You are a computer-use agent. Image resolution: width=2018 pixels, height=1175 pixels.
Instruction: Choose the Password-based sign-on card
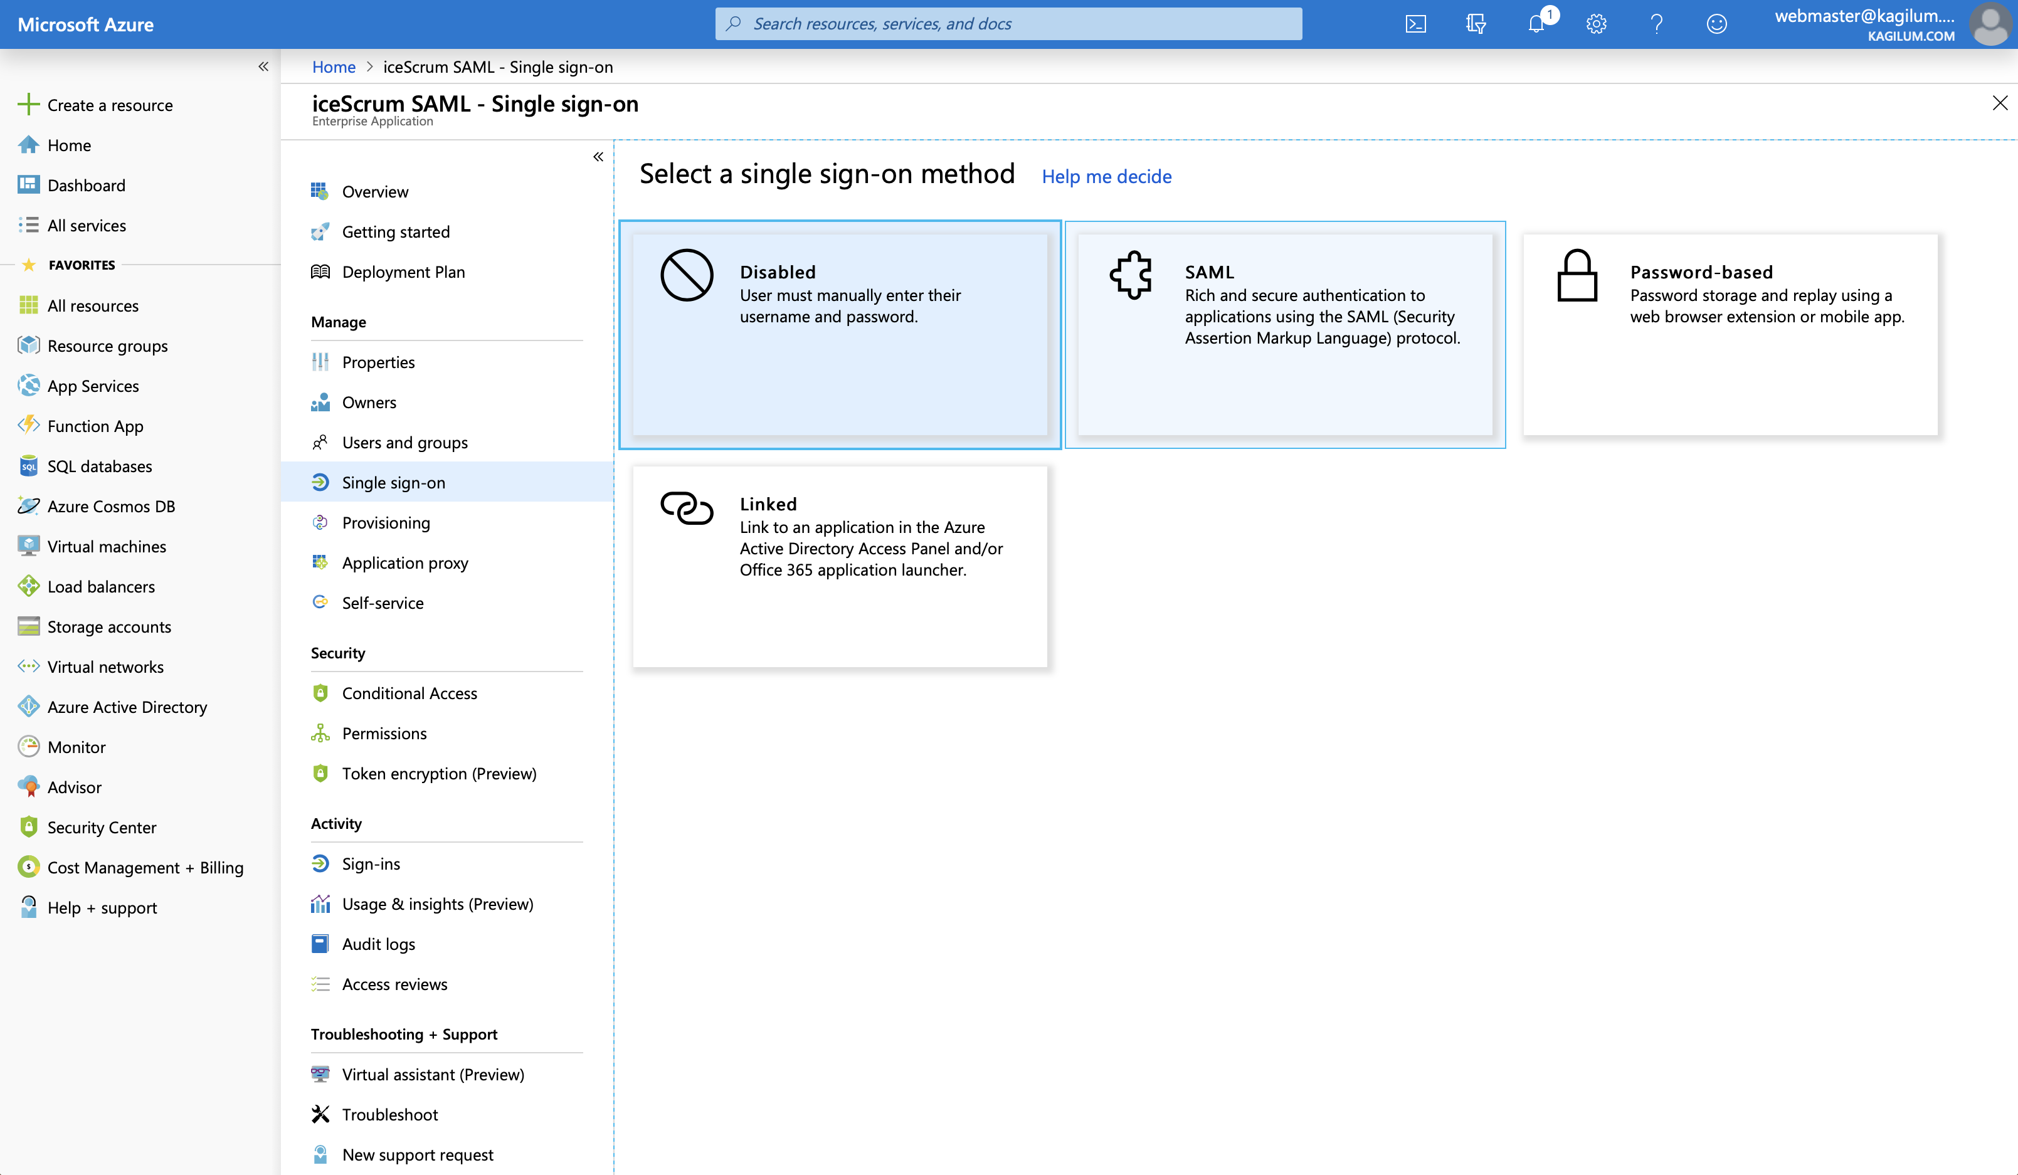pos(1730,335)
